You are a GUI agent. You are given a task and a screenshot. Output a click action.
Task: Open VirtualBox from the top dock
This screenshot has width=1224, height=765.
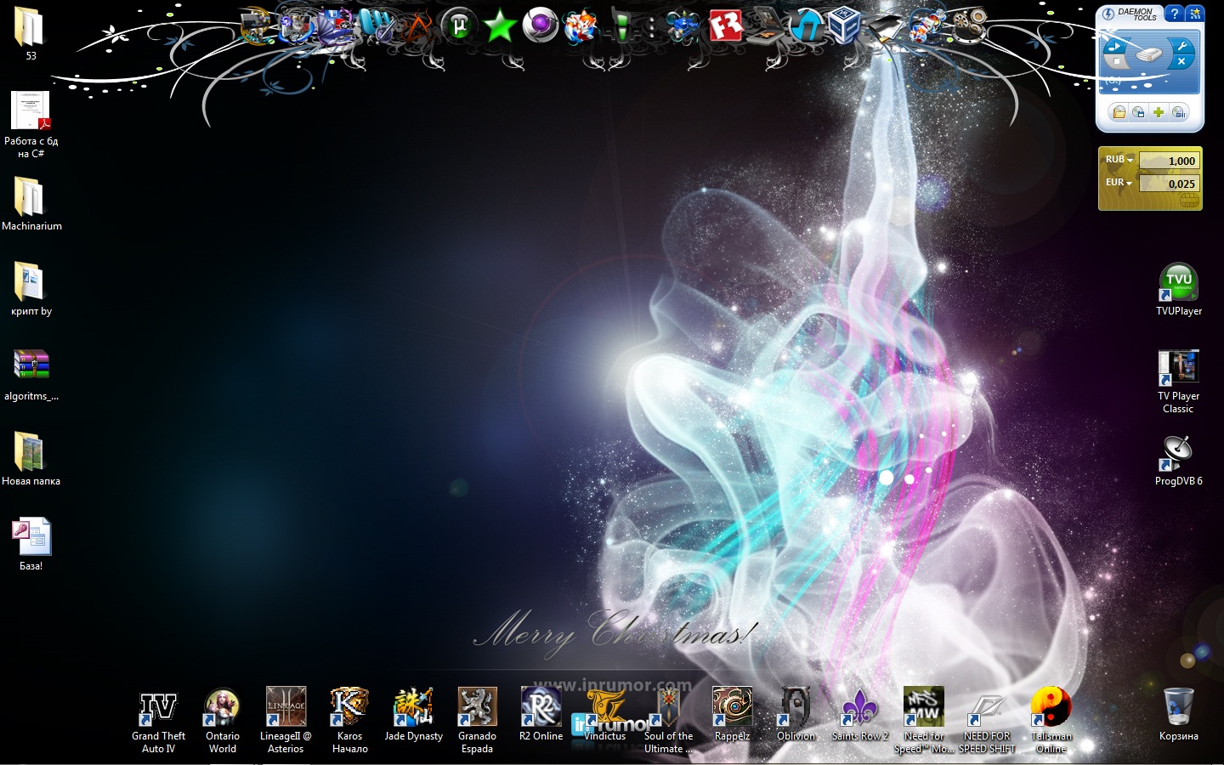(x=844, y=26)
